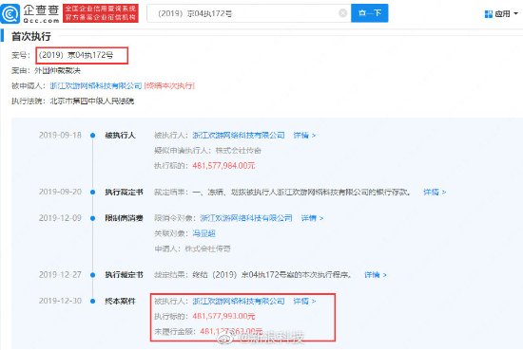Select the 2019-09-20 timeline dot
Screen dimensions: 523x350
tap(93, 192)
